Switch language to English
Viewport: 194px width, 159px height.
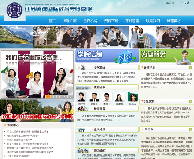point(170,3)
